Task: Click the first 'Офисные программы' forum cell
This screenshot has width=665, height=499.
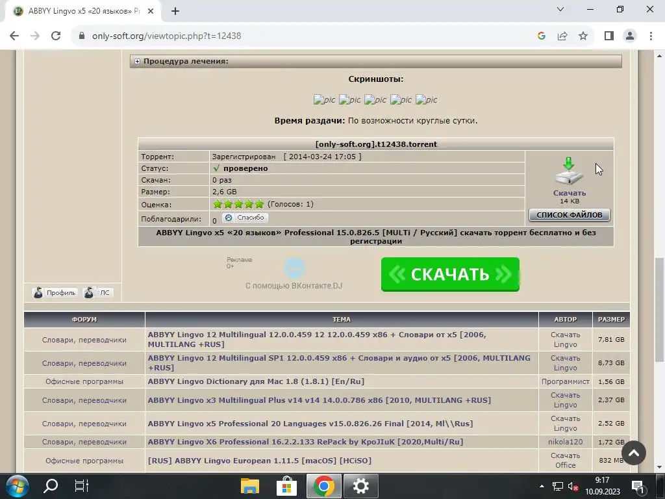Action: (x=84, y=381)
